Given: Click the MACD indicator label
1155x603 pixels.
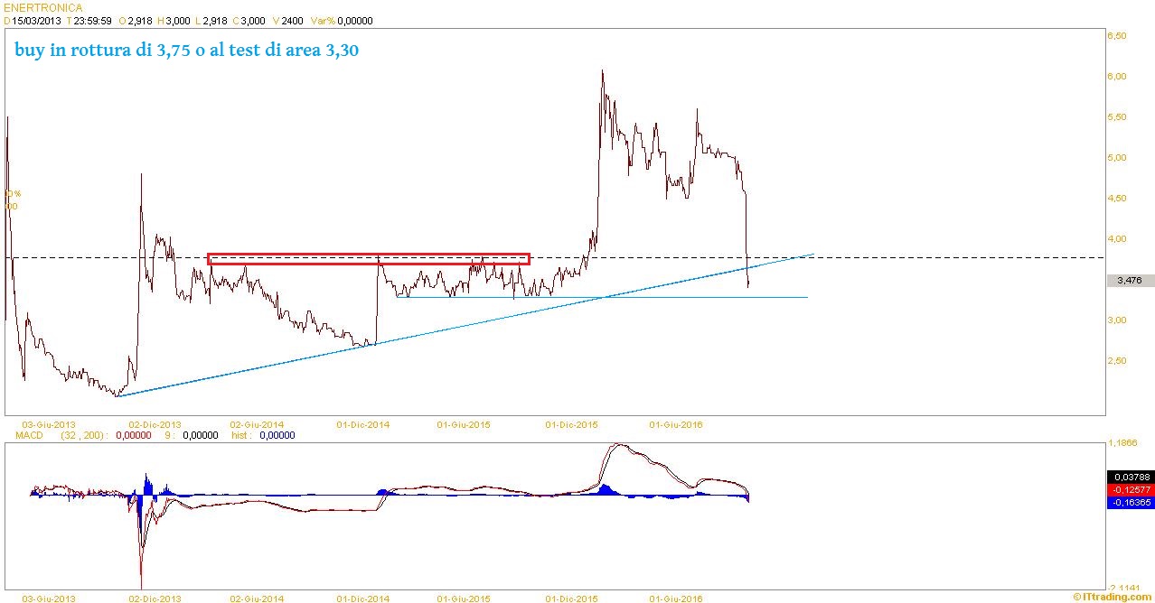Looking at the screenshot, I should (x=29, y=435).
